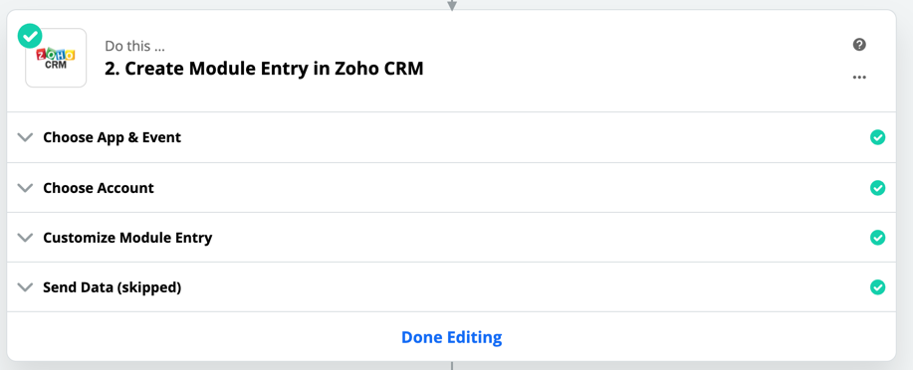Image resolution: width=913 pixels, height=370 pixels.
Task: Click the green checkmark badge on app logo
Action: [30, 36]
